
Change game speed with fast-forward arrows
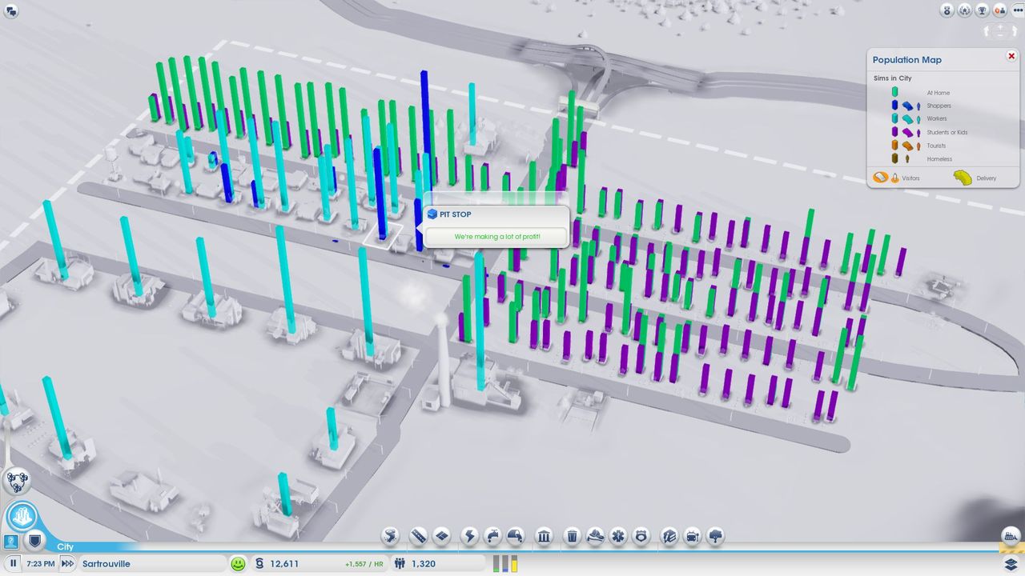click(x=67, y=564)
